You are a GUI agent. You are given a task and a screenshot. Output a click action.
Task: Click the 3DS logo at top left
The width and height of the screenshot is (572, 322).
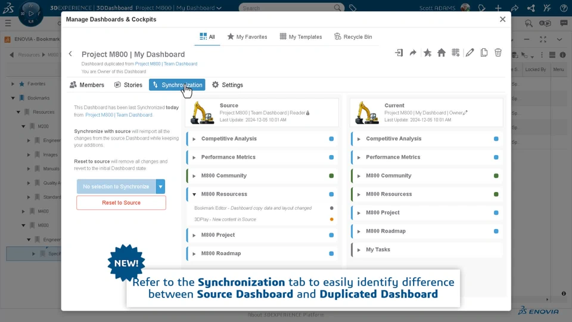coord(8,8)
